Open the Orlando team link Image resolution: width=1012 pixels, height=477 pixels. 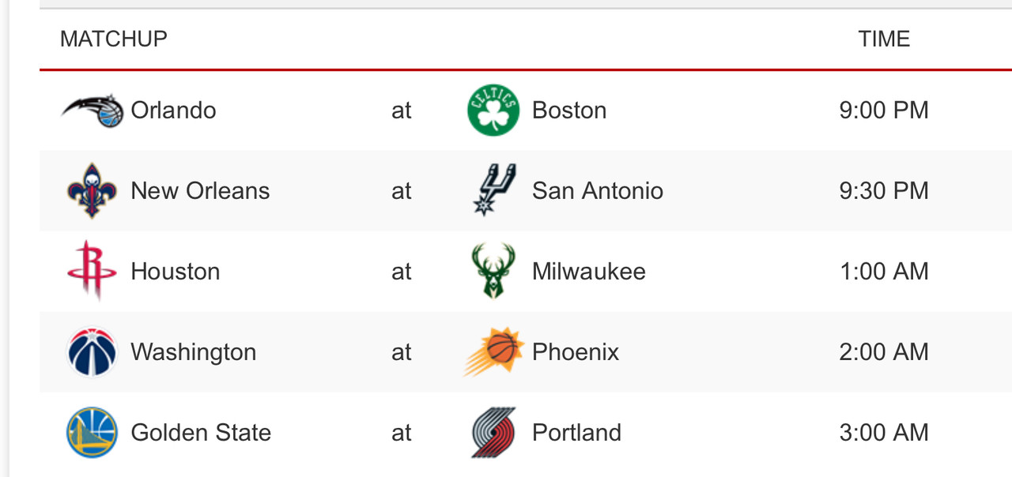tap(173, 110)
